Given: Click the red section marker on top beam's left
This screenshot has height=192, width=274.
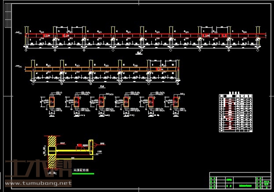Looking at the screenshot, I should pos(66,35).
